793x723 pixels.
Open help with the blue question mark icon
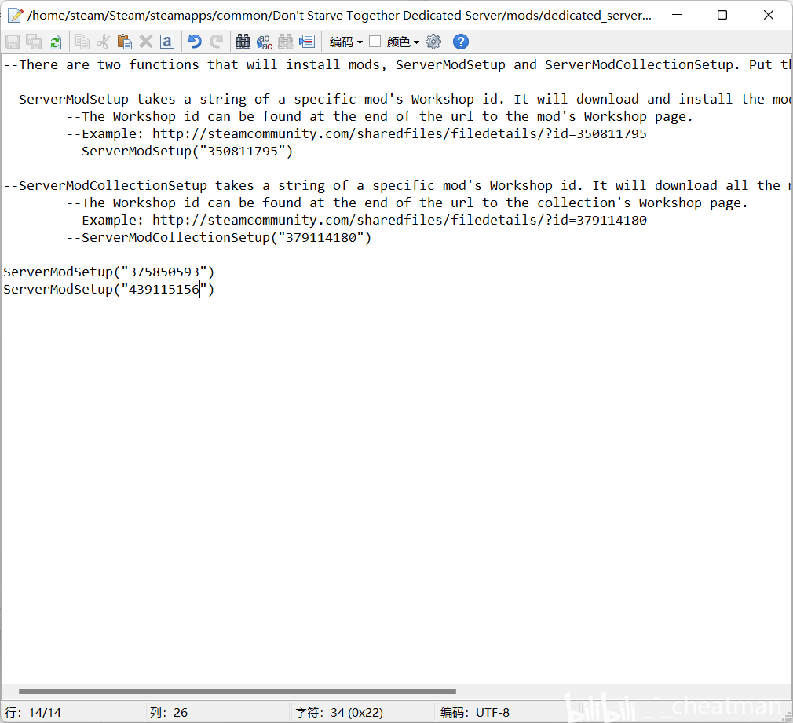[x=461, y=42]
